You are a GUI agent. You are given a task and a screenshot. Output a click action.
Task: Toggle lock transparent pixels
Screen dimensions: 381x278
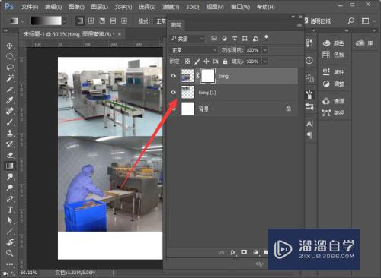click(x=187, y=62)
